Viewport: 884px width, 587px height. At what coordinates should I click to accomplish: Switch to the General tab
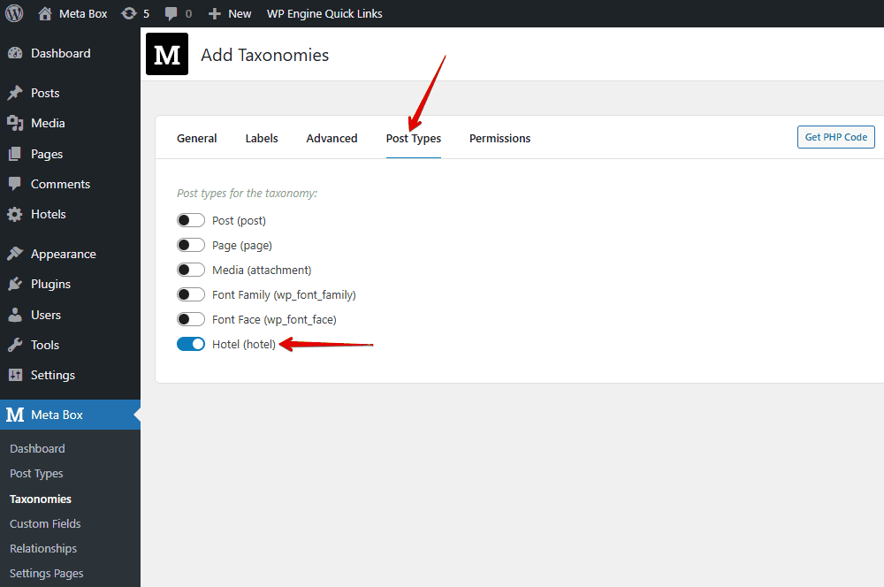(x=196, y=138)
